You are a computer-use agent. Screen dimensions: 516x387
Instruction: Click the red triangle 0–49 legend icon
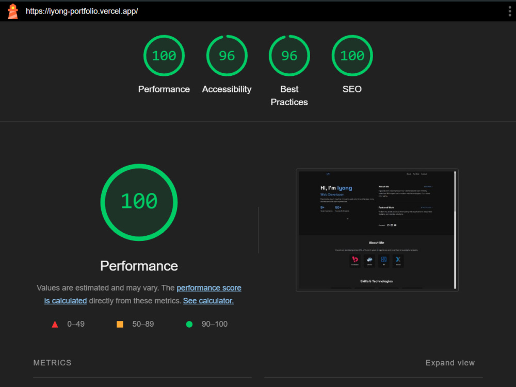pyautogui.click(x=55, y=325)
